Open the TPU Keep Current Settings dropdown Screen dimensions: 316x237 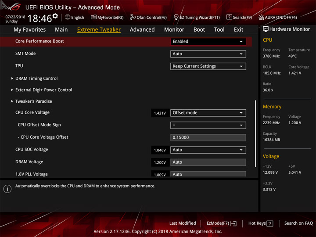click(208, 66)
